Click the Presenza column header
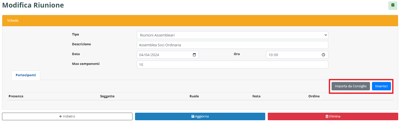The width and height of the screenshot is (400, 123). click(16, 96)
